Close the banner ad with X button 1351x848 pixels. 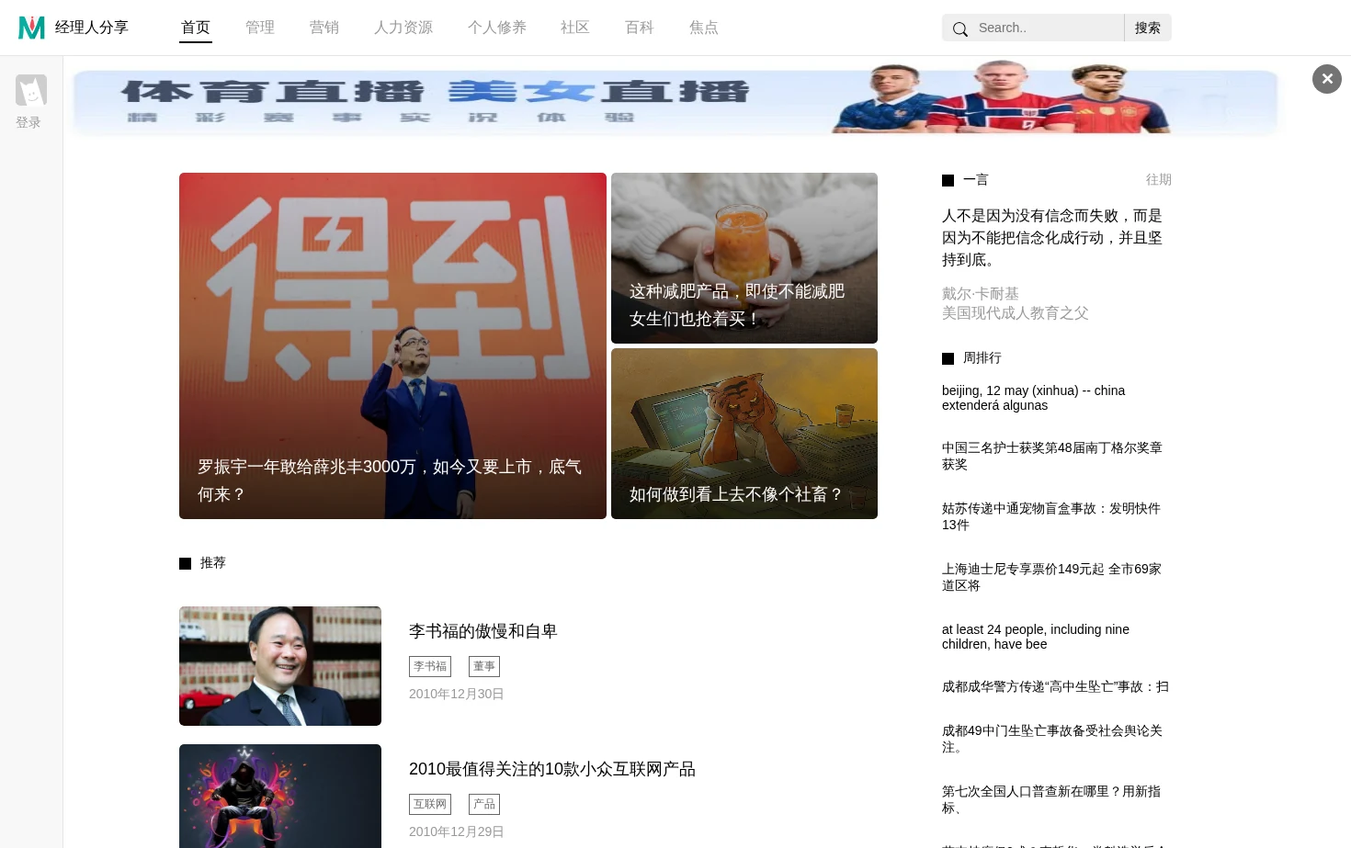pos(1327,79)
